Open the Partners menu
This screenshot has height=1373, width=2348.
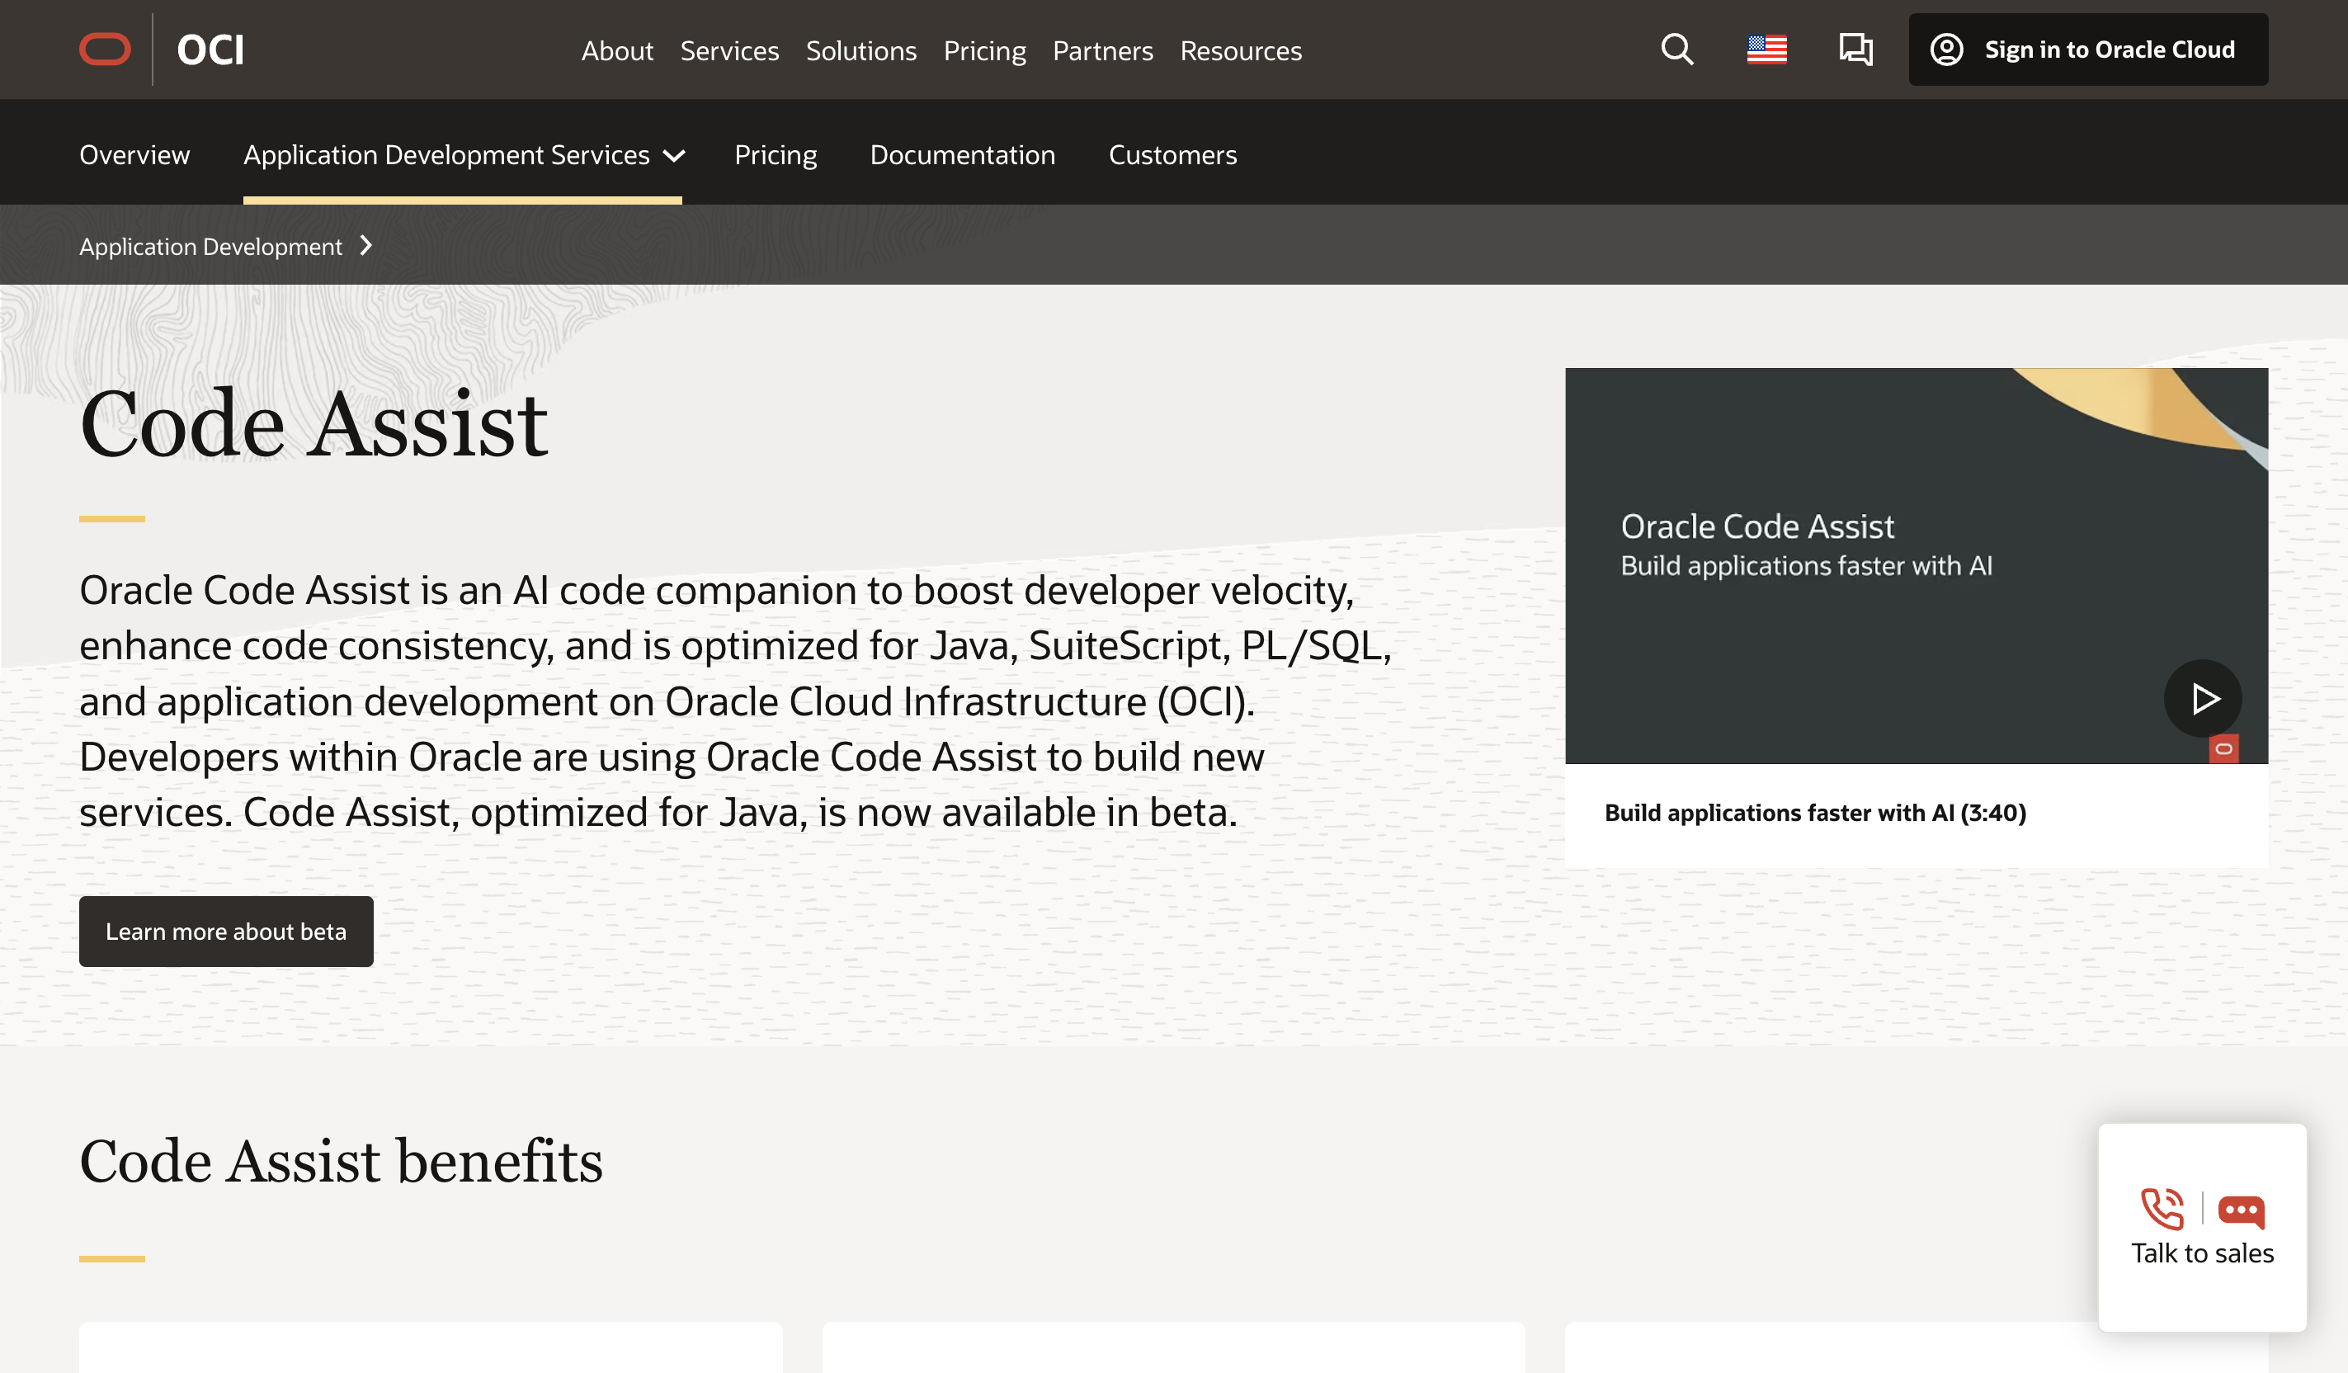(x=1102, y=50)
